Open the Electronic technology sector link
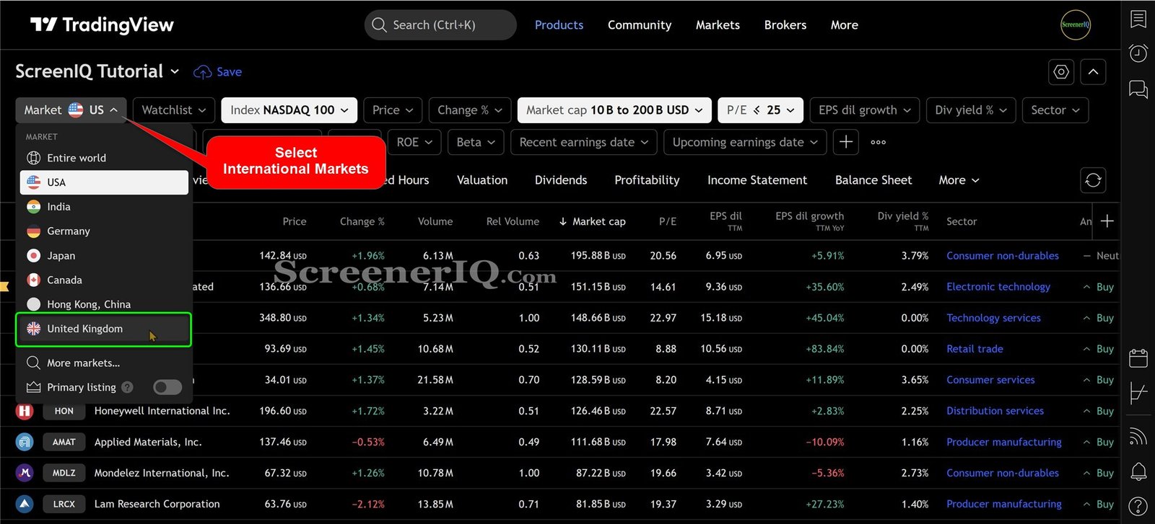 click(998, 287)
